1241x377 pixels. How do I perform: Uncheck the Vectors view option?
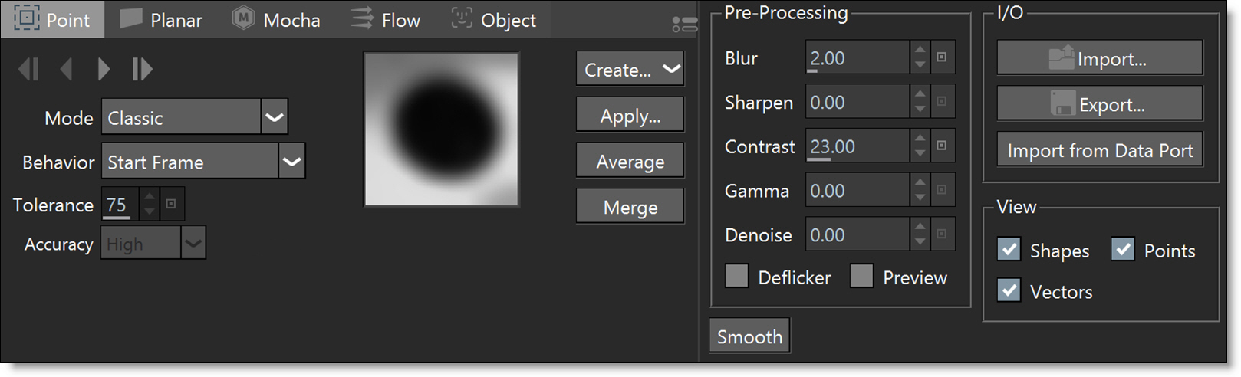coord(1009,290)
